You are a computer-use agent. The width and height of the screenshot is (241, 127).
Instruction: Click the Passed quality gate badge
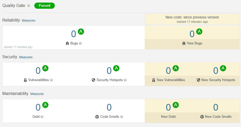pyautogui.click(x=44, y=6)
